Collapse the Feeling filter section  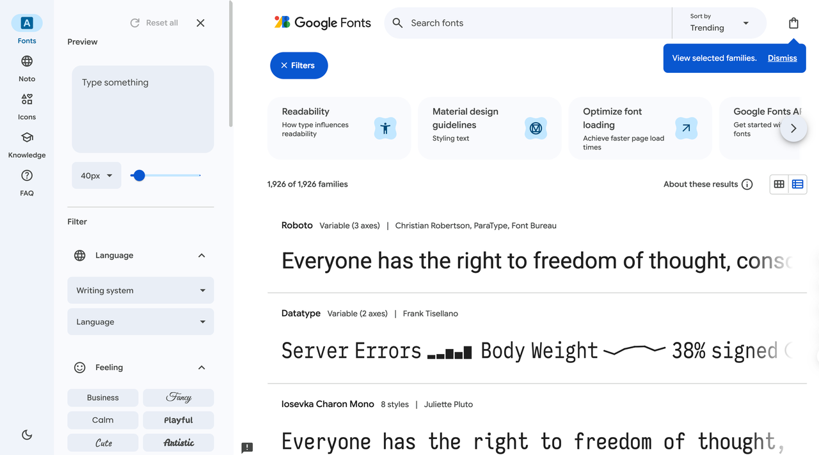[202, 367]
